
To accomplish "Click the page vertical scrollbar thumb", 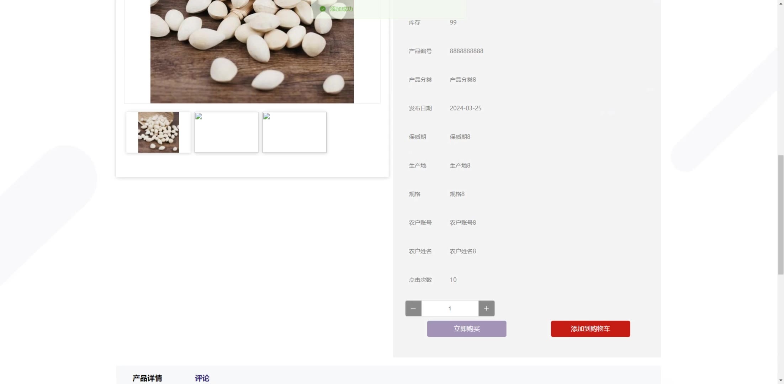I will pos(781,215).
